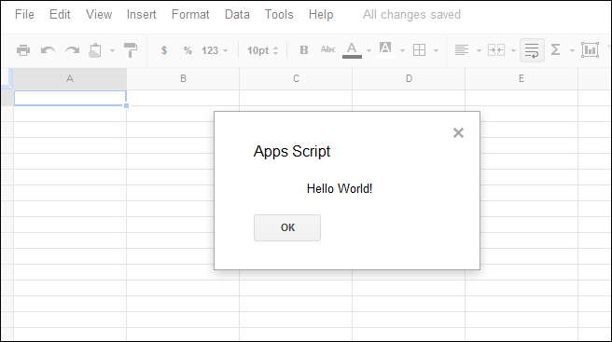612x342 pixels.
Task: Expand the functions dropdown arrow
Action: (572, 50)
